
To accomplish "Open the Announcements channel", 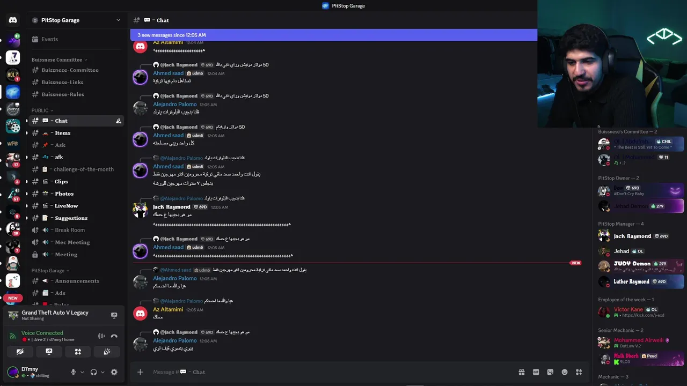I will [x=77, y=281].
